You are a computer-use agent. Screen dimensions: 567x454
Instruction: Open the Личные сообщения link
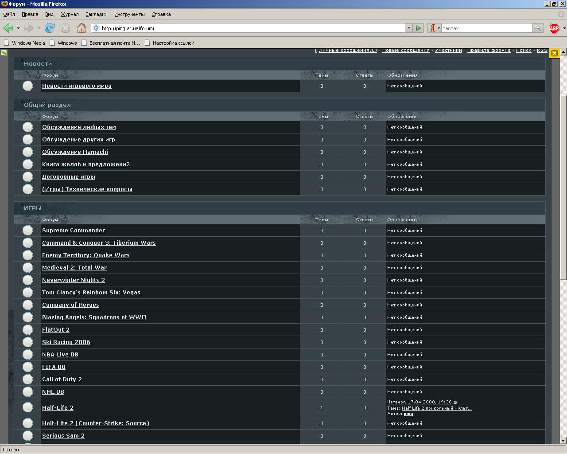(348, 51)
